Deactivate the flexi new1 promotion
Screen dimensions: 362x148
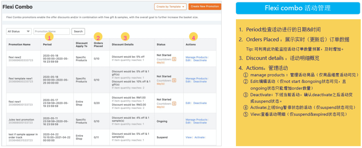tap(200, 103)
